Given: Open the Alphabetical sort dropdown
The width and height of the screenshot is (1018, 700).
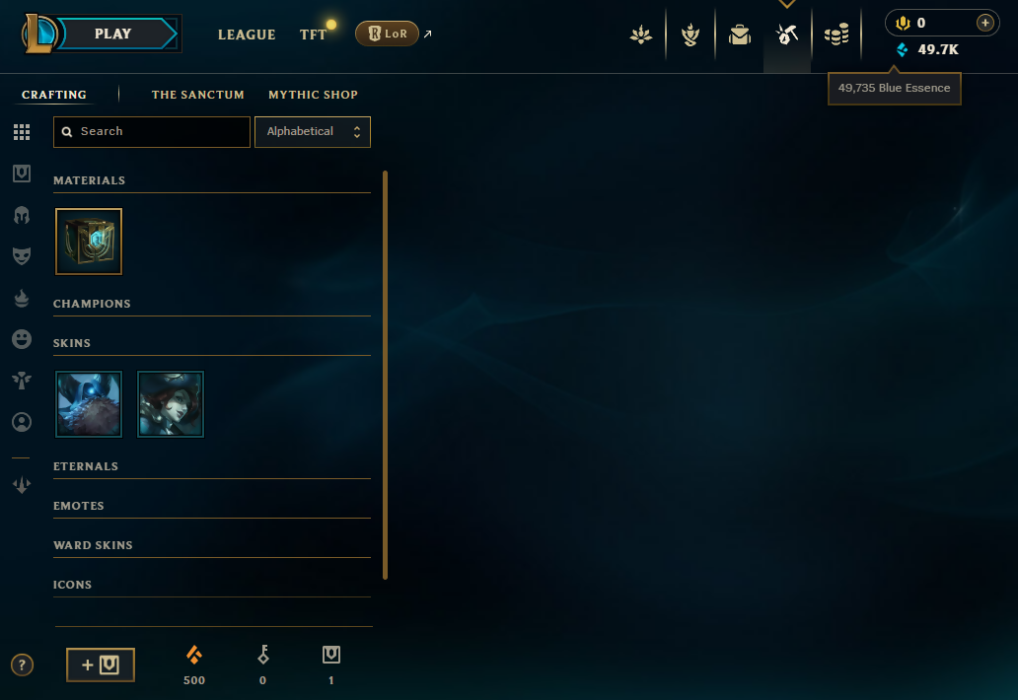Looking at the screenshot, I should tap(313, 132).
